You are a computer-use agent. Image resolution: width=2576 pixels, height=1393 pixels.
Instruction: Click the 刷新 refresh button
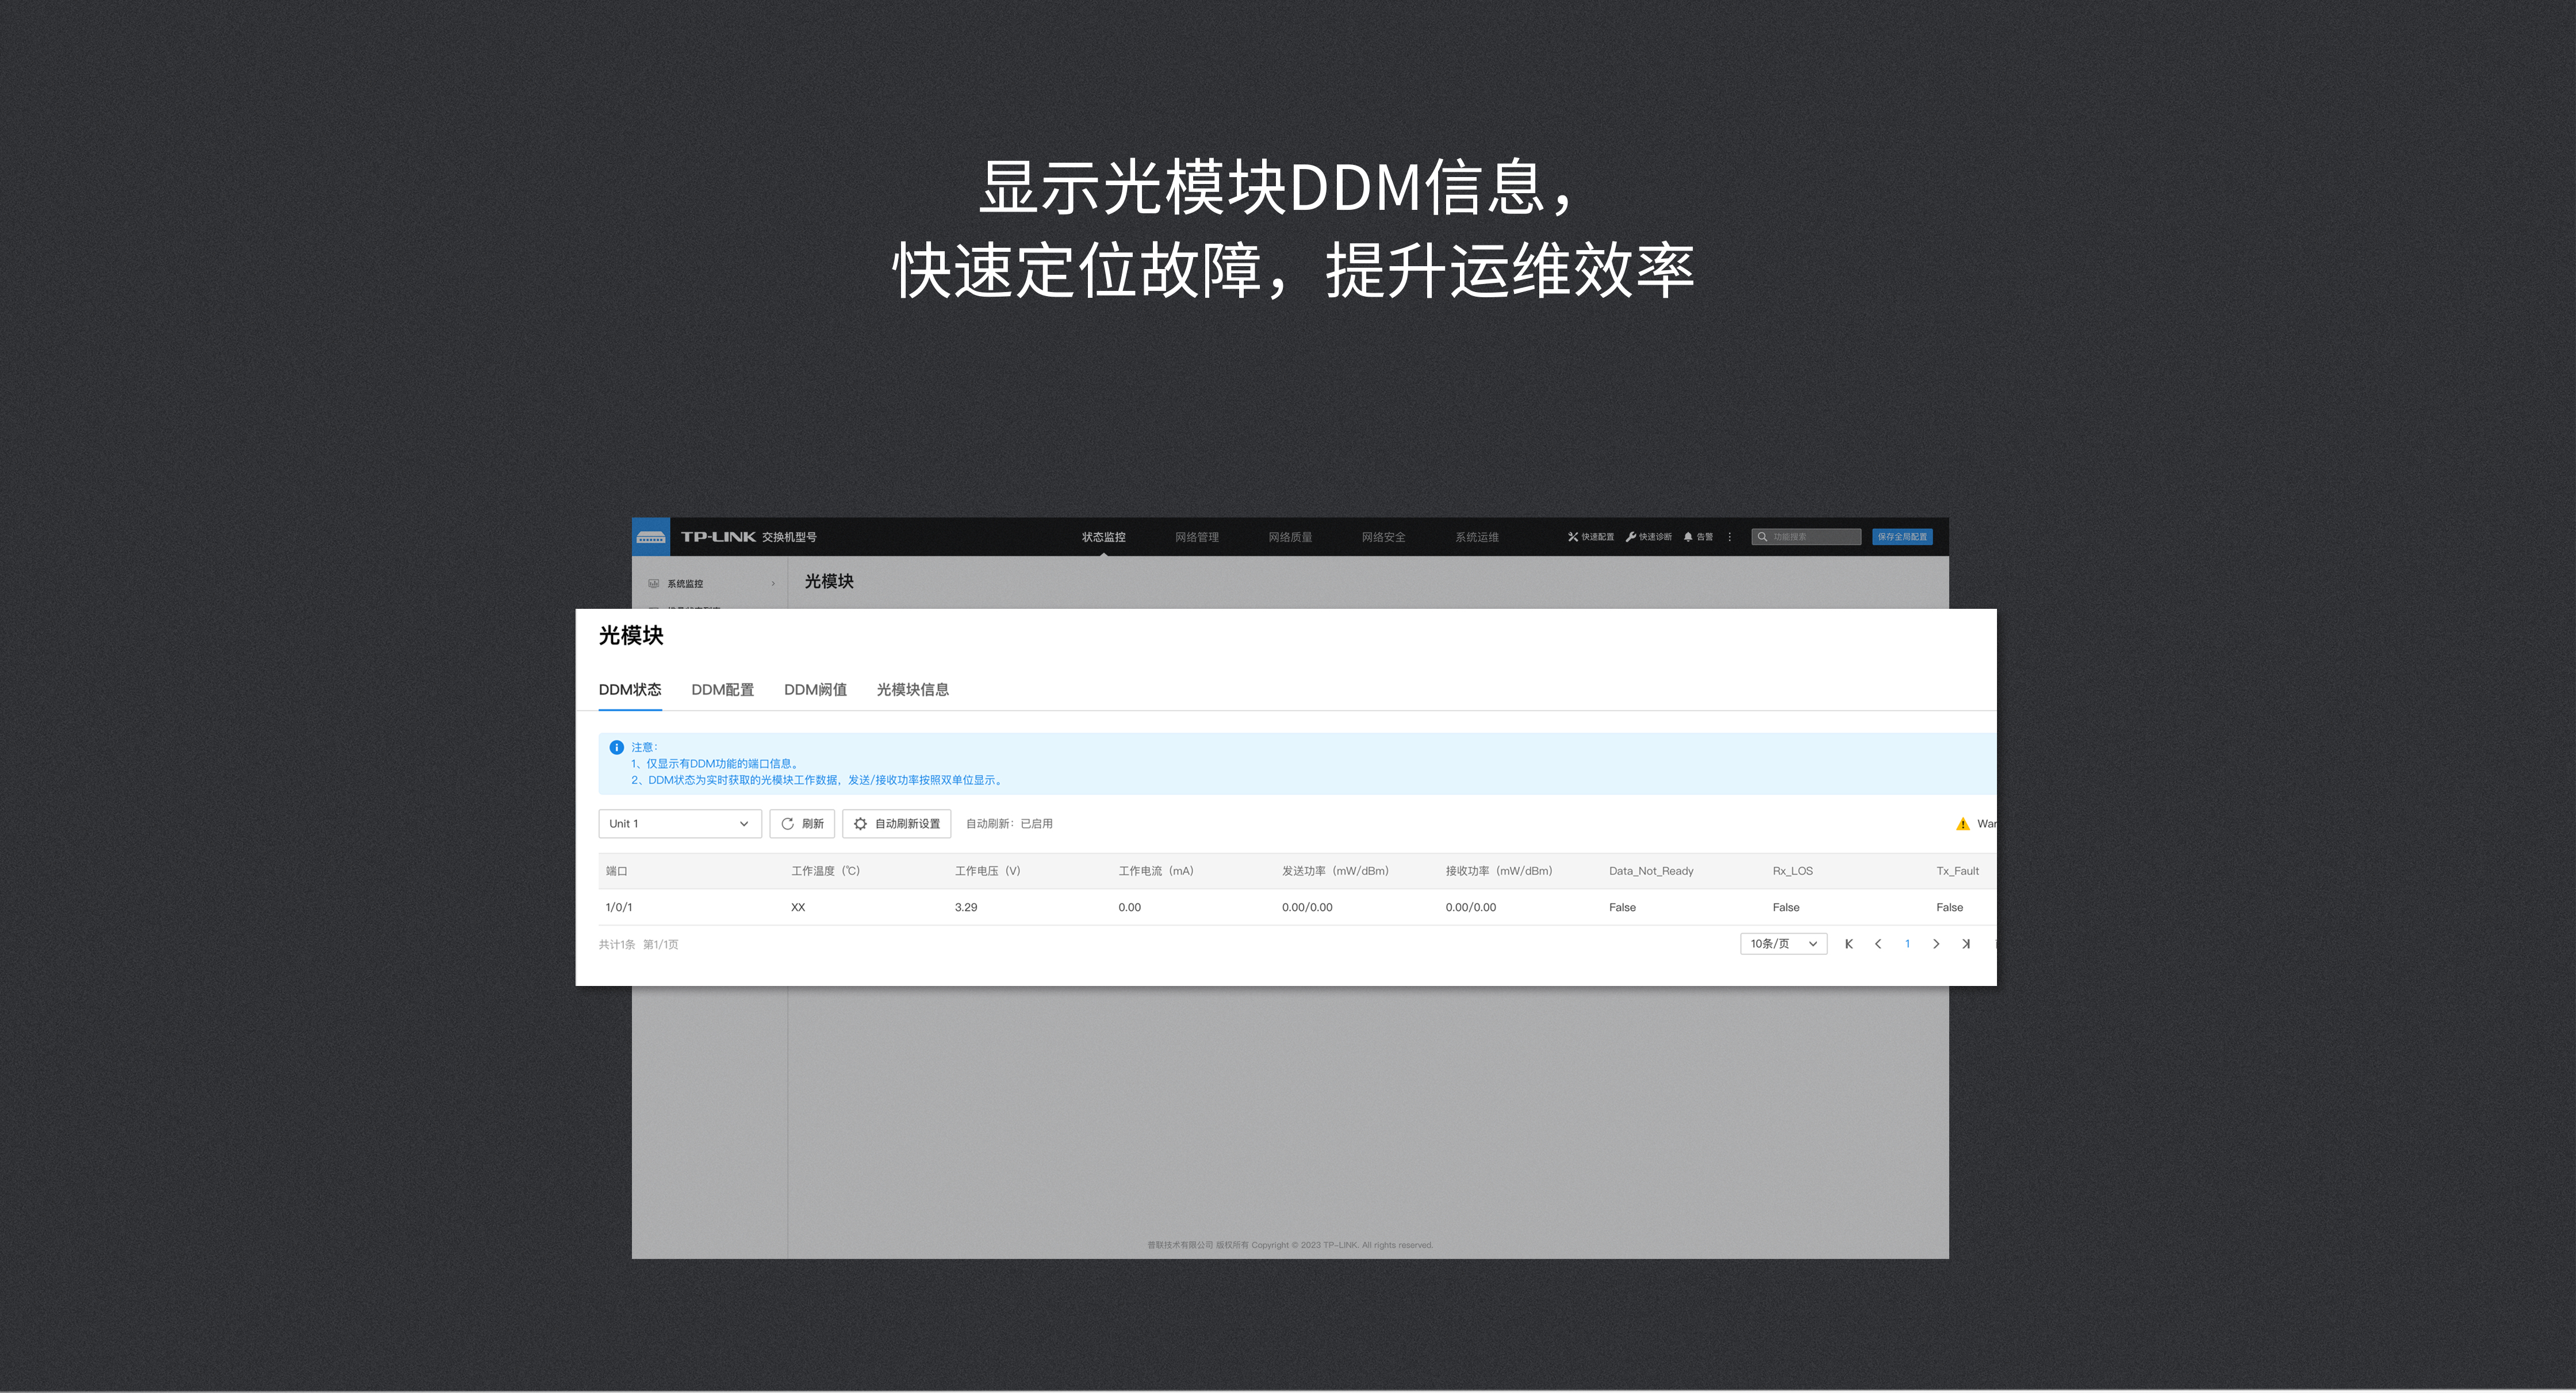coord(802,824)
